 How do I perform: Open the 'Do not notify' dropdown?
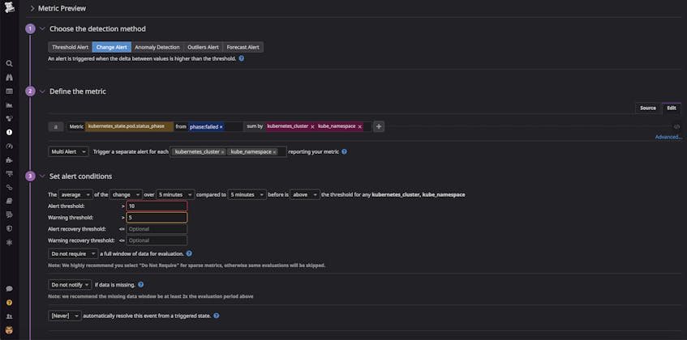pyautogui.click(x=70, y=284)
